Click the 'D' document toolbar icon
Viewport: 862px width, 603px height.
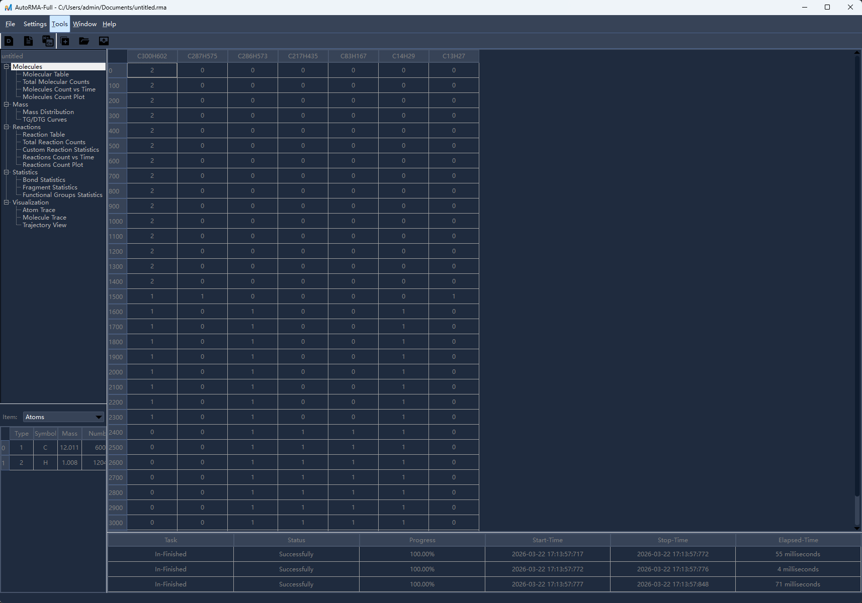click(9, 41)
